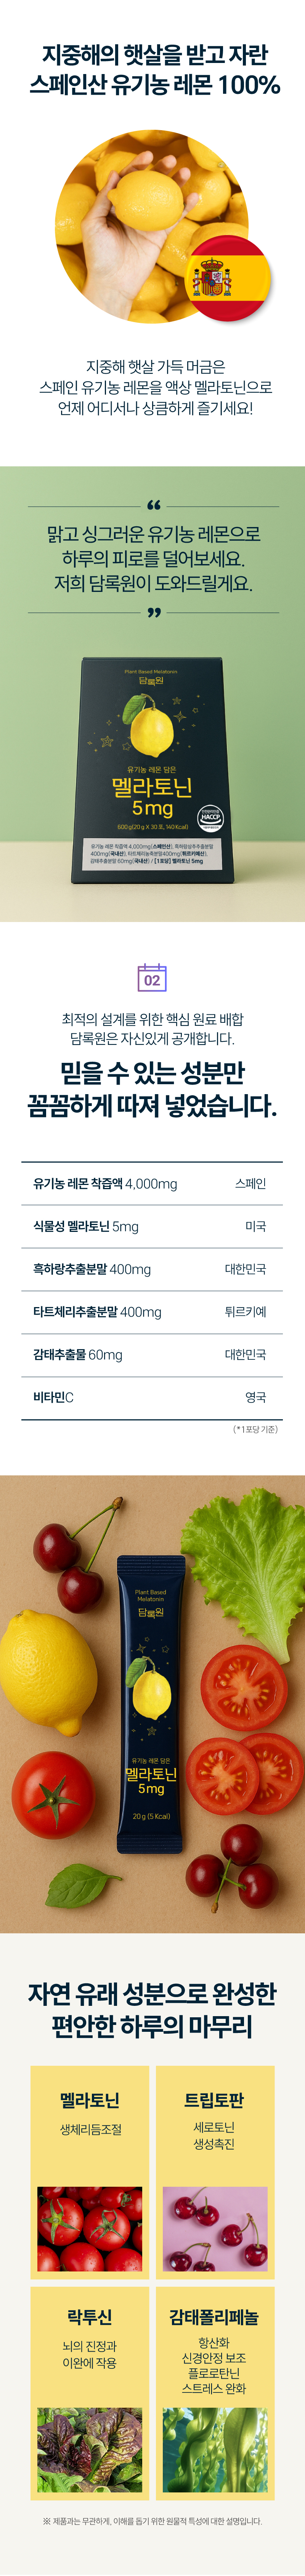The height and width of the screenshot is (2576, 305).
Task: Open the 감태폴리페놀 card seaweed photo
Action: [x=215, y=2450]
